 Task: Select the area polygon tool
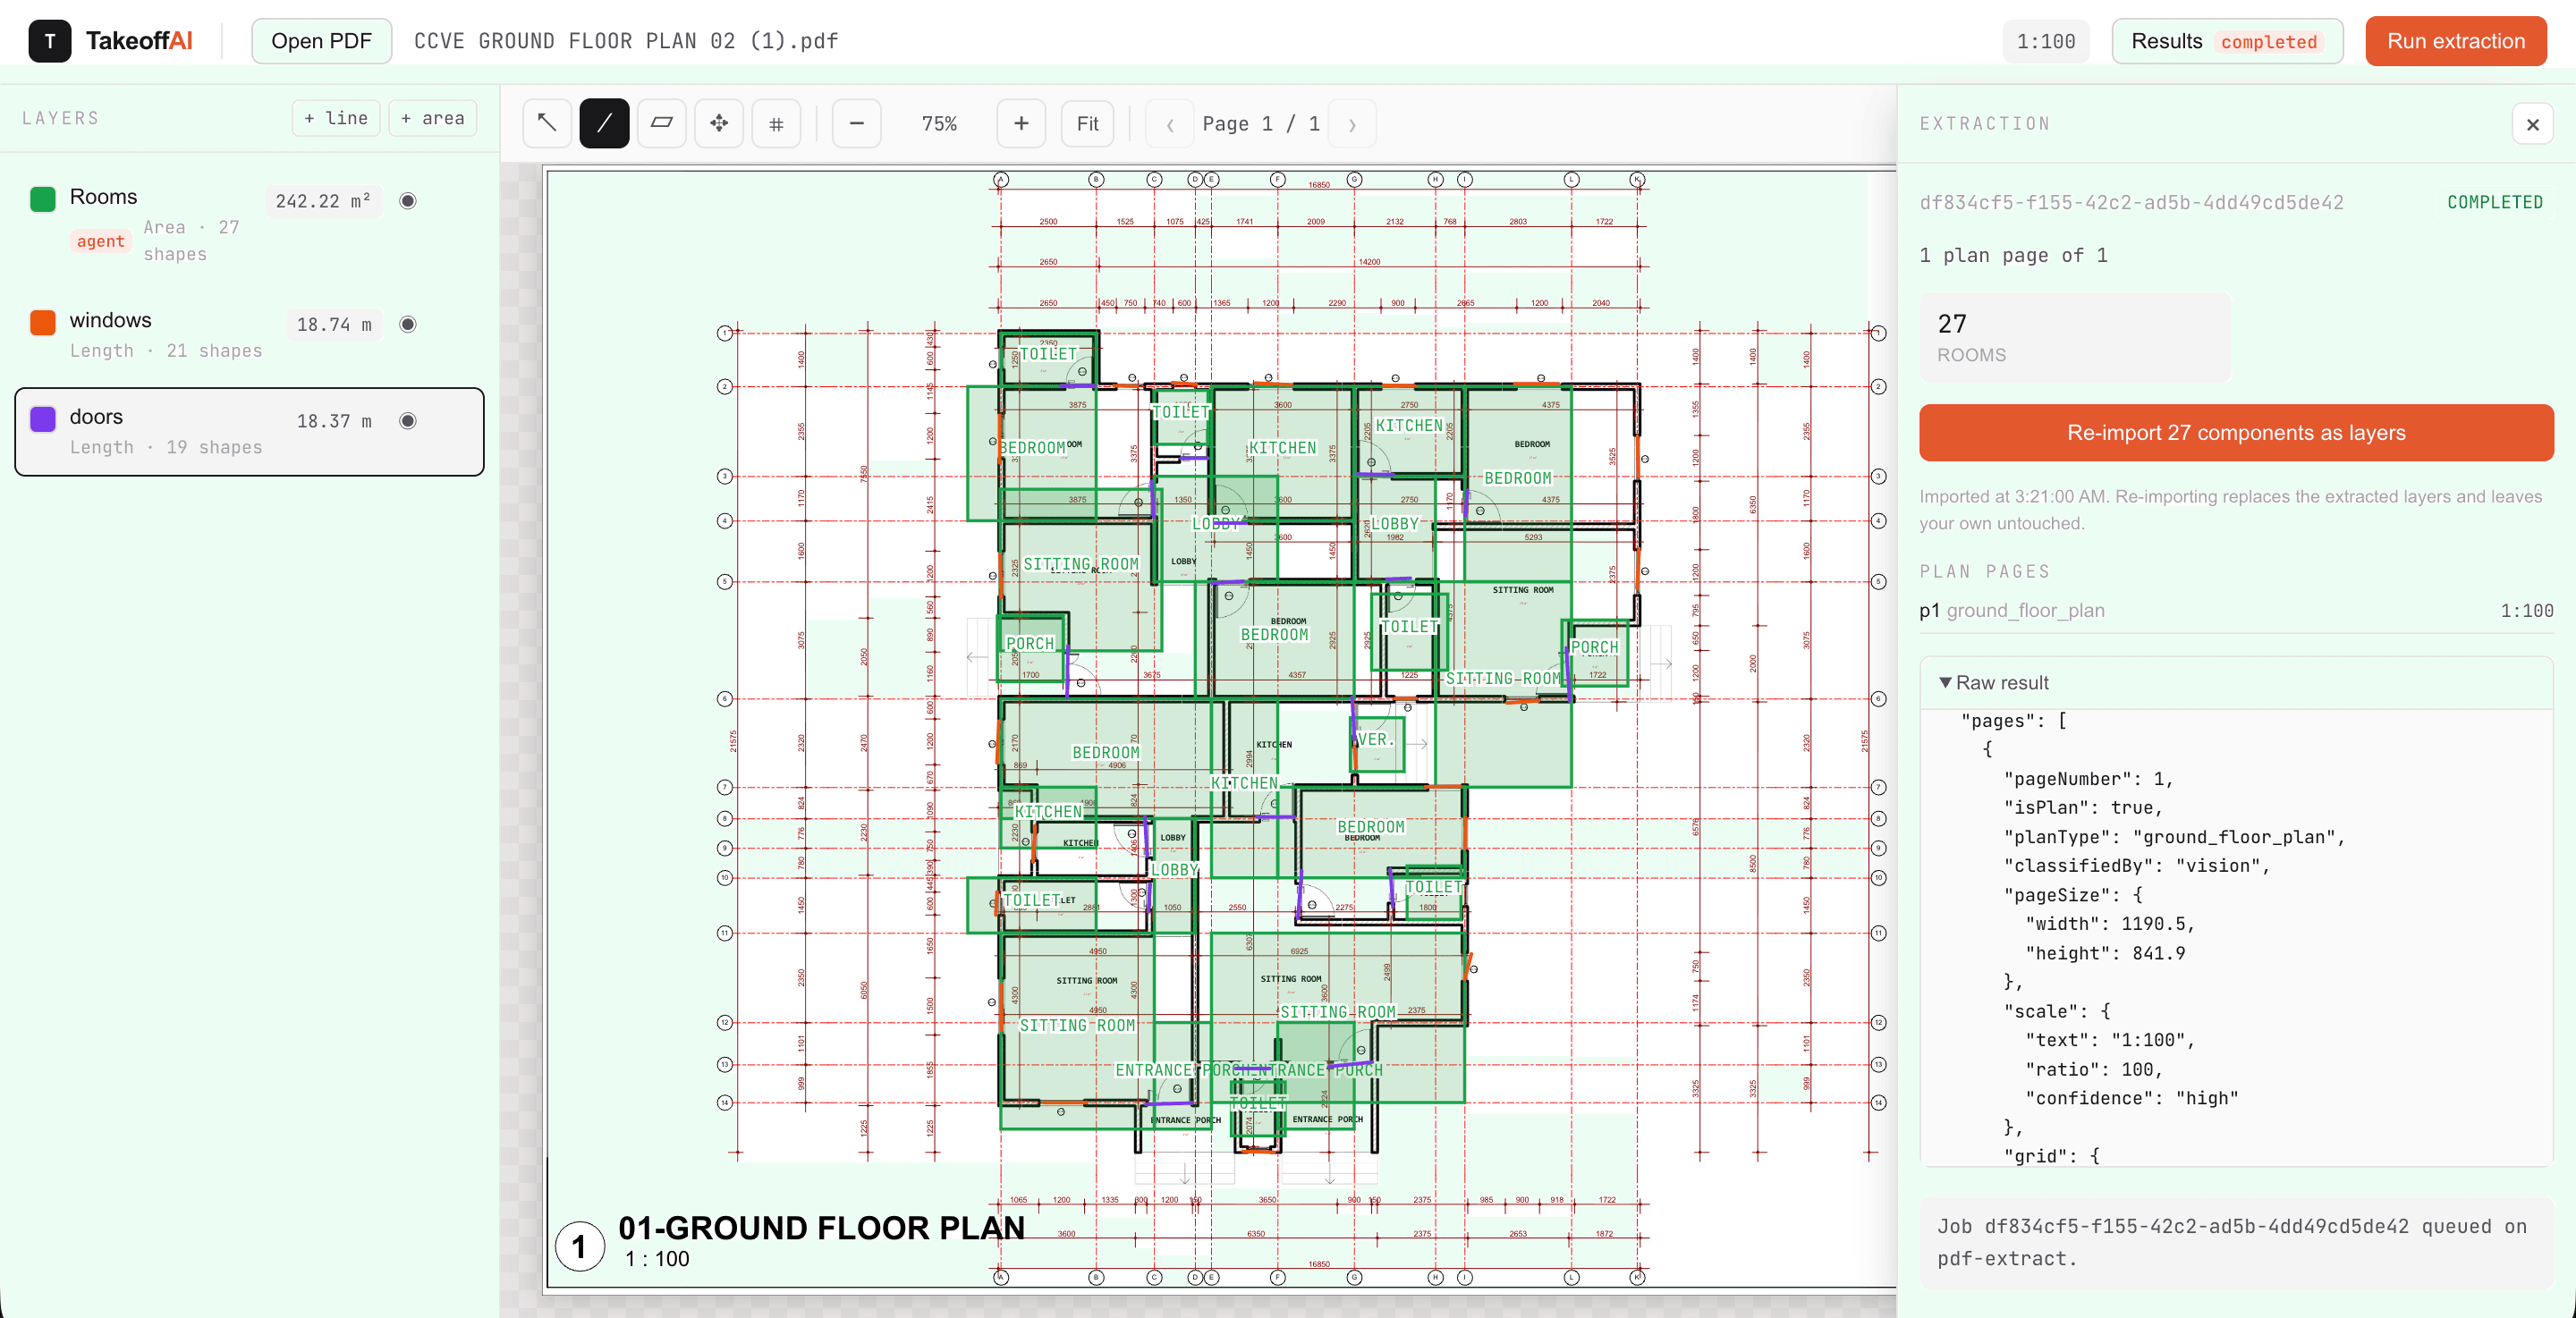(661, 123)
